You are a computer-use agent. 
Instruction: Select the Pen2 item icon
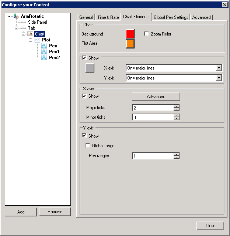[x=44, y=58]
